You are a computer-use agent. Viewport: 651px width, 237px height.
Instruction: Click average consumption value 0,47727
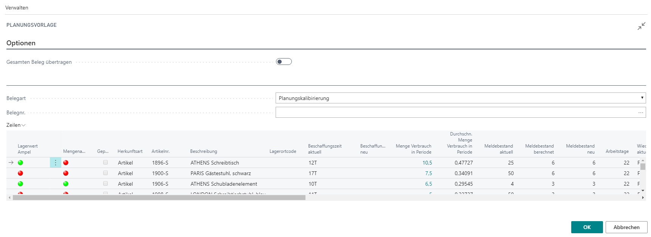point(464,163)
